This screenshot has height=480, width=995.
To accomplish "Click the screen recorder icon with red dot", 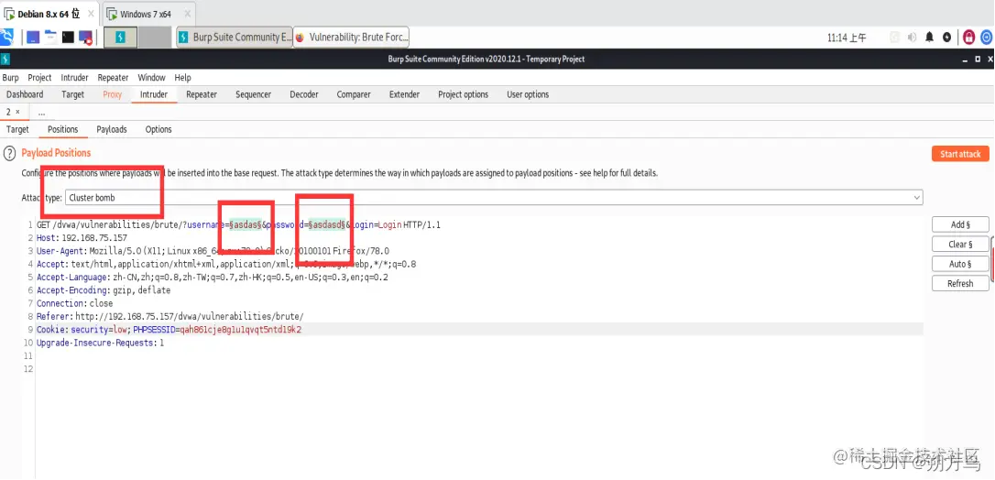I will click(x=86, y=38).
